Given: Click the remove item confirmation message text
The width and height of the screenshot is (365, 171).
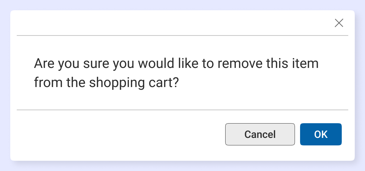Looking at the screenshot, I should point(176,73).
